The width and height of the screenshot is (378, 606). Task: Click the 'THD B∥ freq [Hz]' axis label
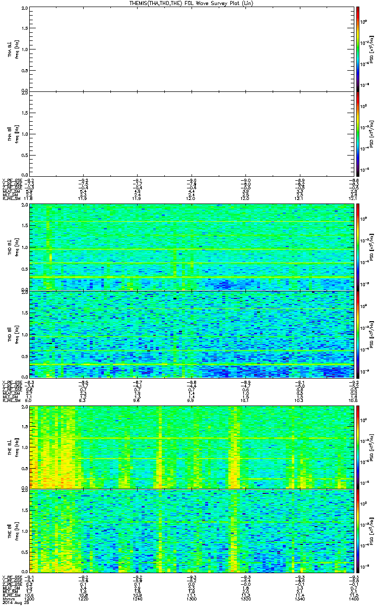tap(13, 334)
